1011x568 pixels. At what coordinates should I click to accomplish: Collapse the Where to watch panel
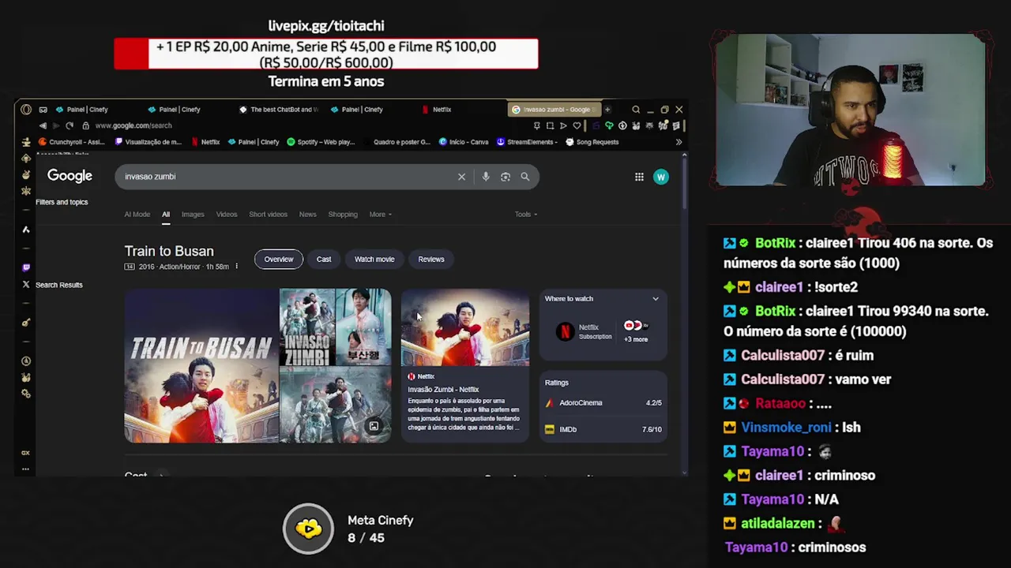[x=655, y=299]
